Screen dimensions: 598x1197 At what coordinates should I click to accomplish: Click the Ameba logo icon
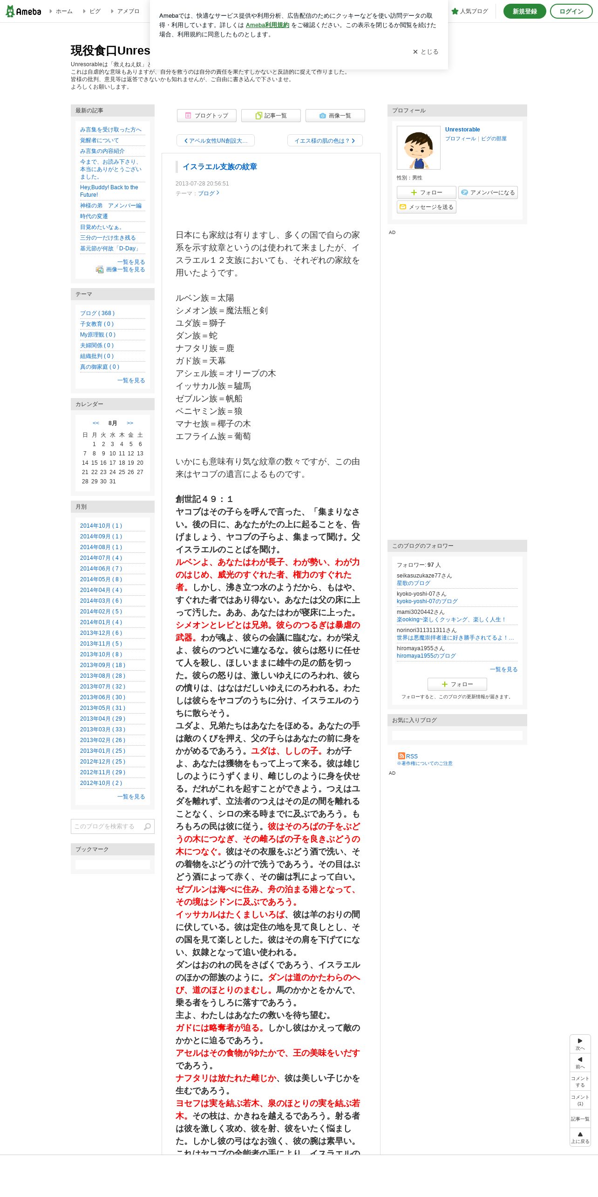pyautogui.click(x=23, y=11)
